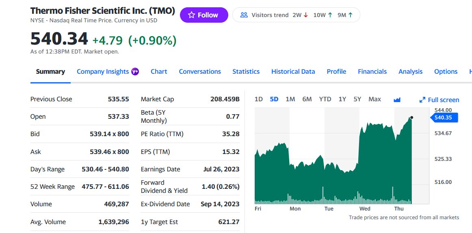The image size is (472, 233).
Task: Click the PE Ratio value 35.28
Action: point(231,134)
